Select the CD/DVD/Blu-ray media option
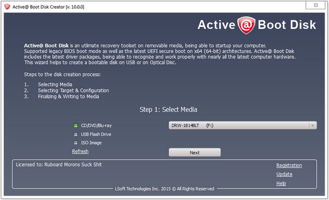The image size is (329, 200). tap(93, 125)
